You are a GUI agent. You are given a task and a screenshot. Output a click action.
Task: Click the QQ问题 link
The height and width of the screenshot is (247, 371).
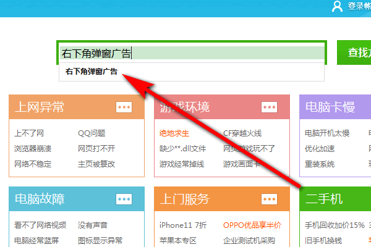pos(92,133)
